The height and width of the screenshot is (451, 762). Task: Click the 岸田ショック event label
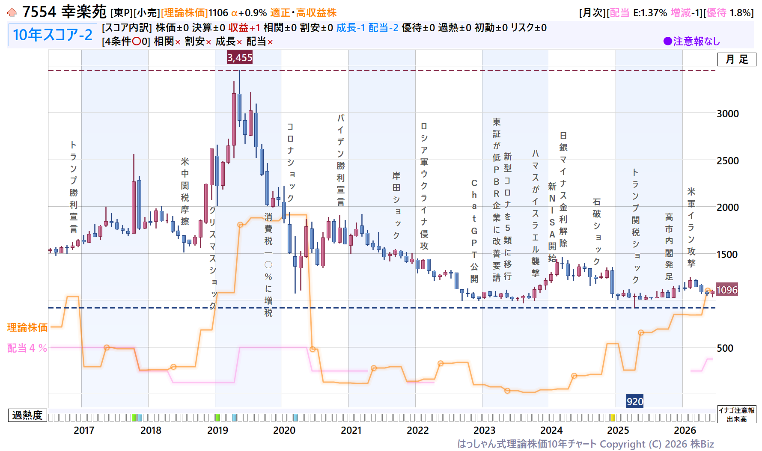click(397, 205)
